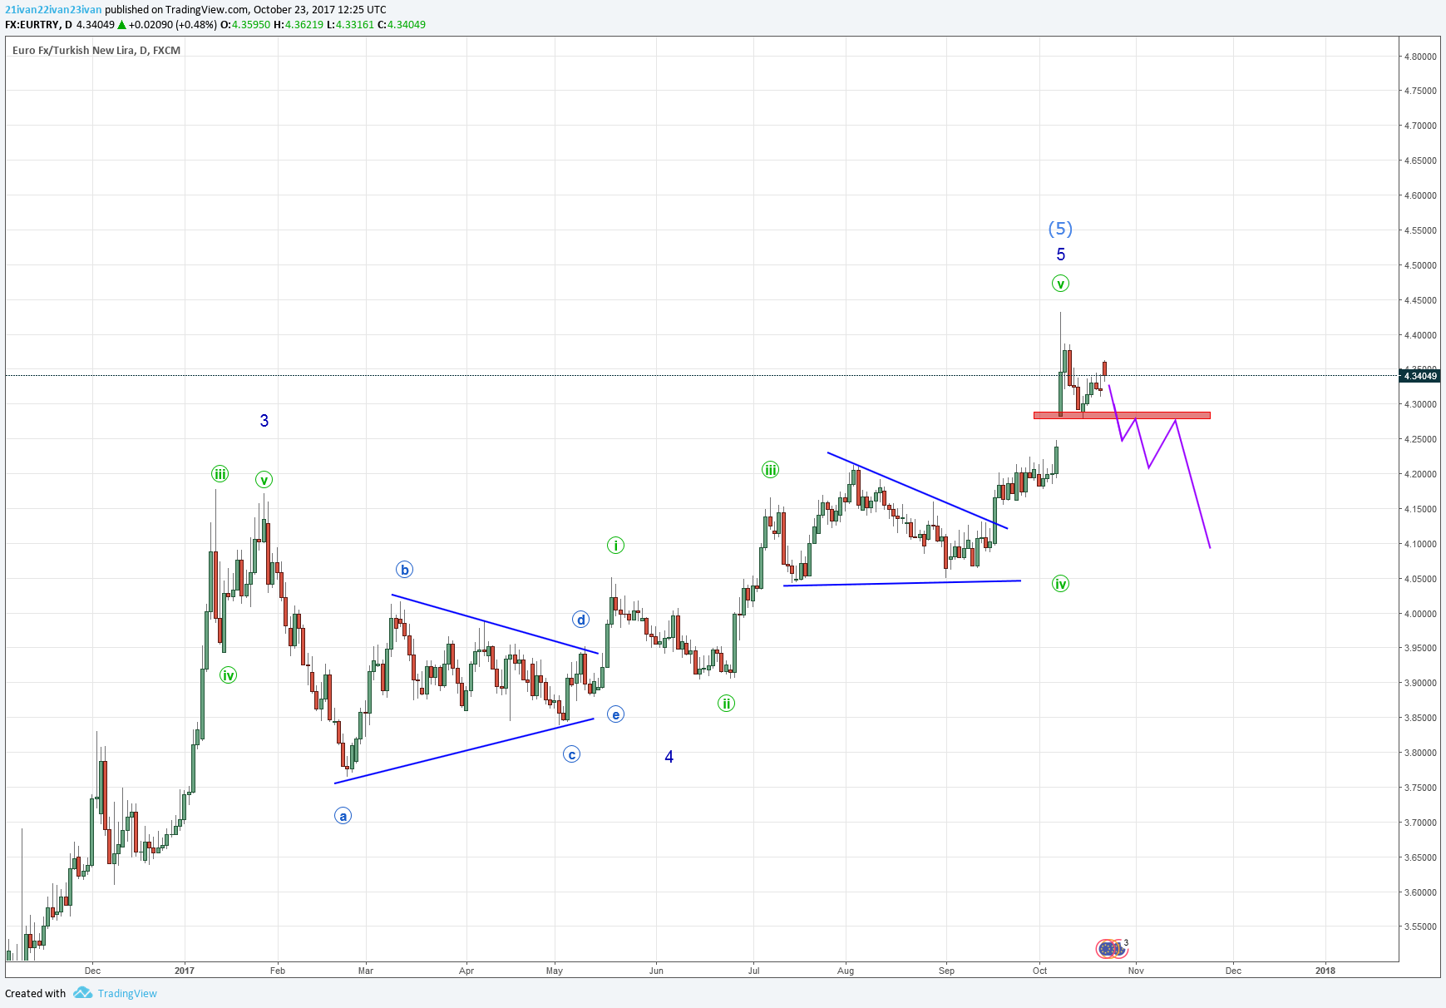Click the TradingView cloud logo icon
The width and height of the screenshot is (1446, 1008).
click(82, 992)
